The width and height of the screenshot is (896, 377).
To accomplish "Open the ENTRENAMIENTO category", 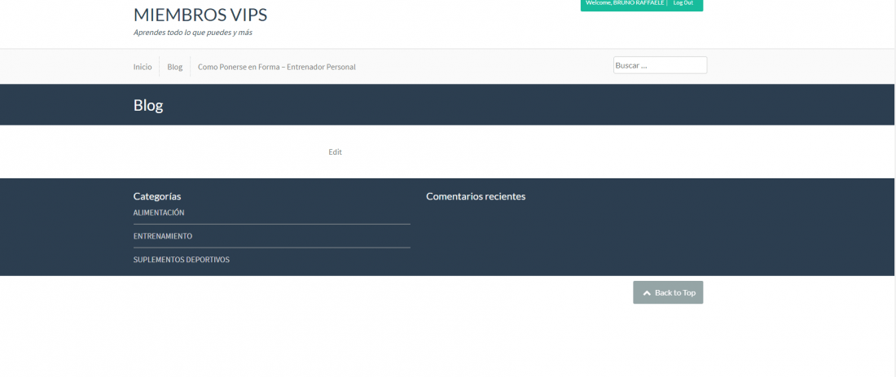I will (163, 236).
